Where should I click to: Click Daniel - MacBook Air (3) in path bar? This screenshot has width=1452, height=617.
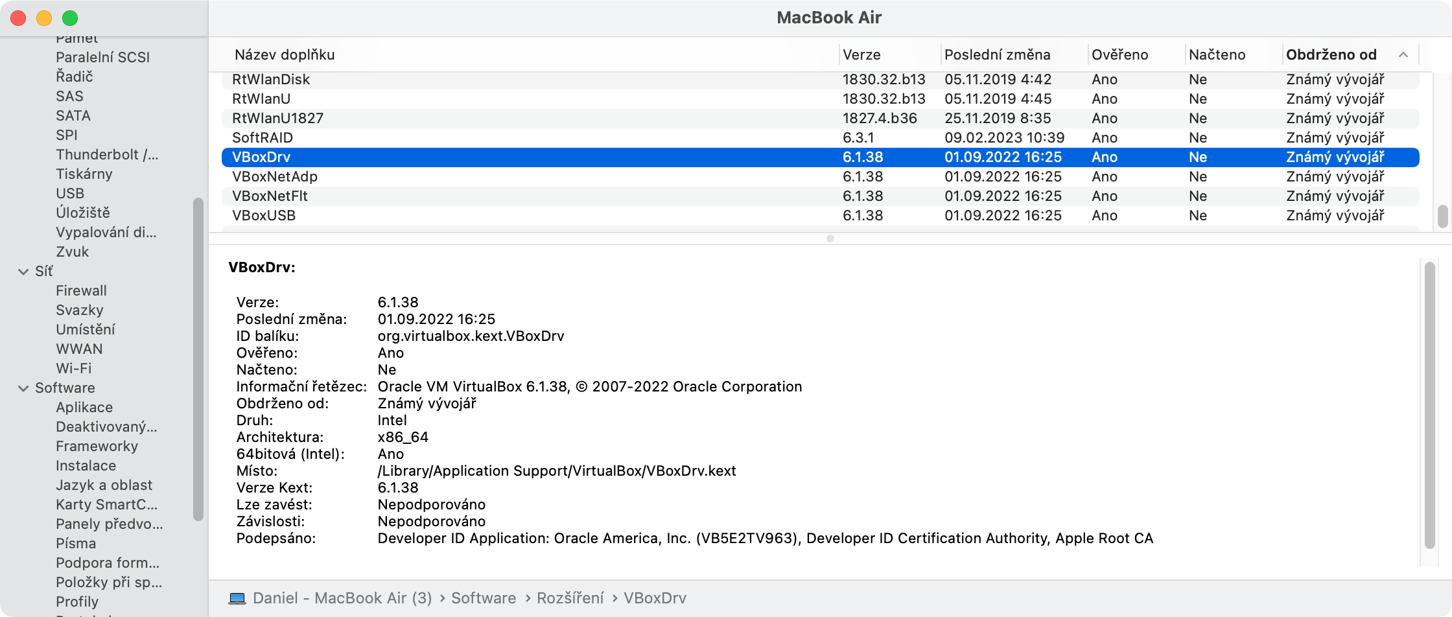click(342, 598)
